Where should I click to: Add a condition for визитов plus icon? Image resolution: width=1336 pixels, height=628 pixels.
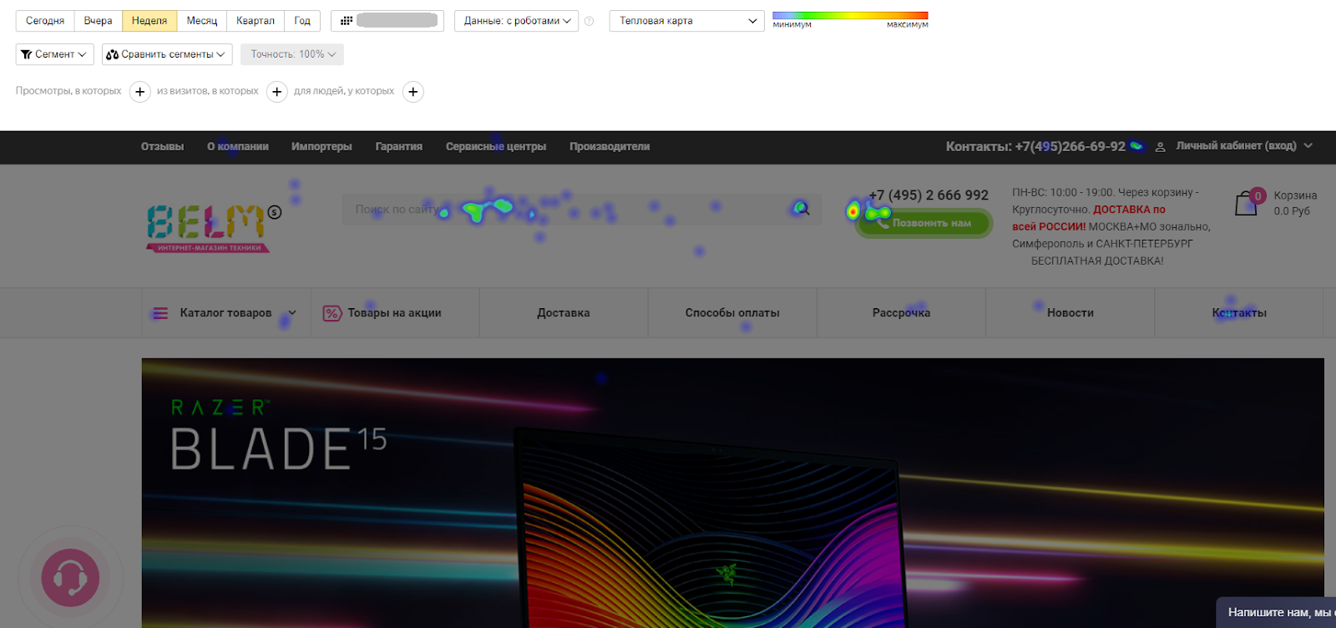pos(277,92)
